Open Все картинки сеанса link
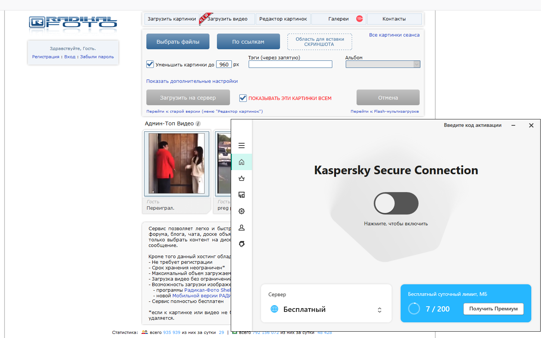 (394, 35)
